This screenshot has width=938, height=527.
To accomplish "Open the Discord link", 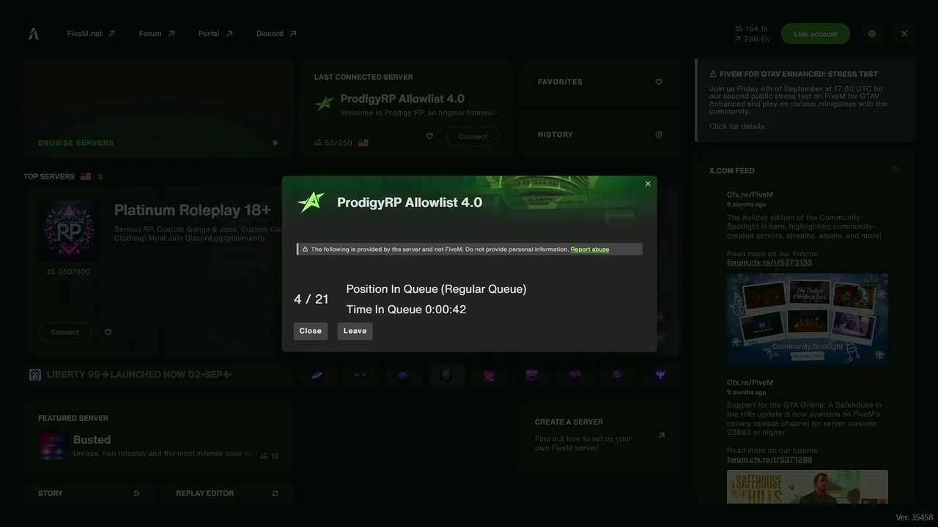I will (276, 34).
